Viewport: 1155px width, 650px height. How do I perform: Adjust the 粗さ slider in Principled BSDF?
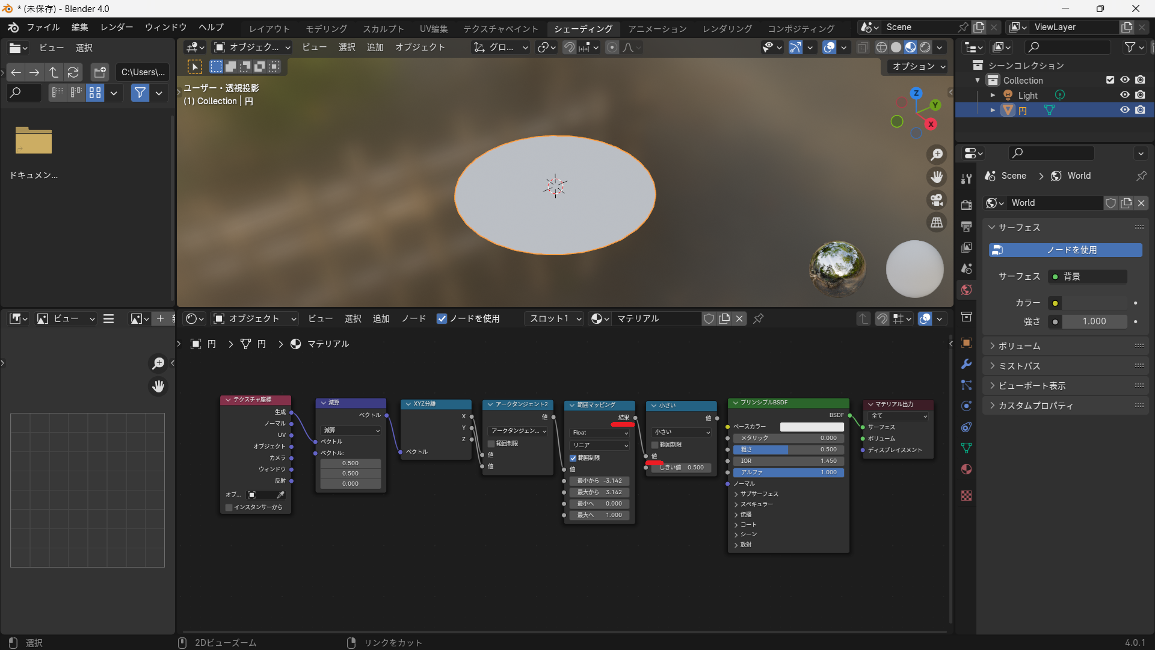788,450
